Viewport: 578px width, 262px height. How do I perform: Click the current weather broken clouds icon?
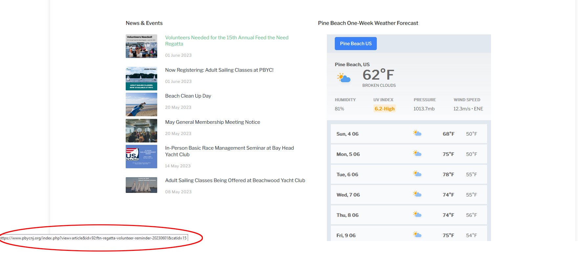click(344, 78)
